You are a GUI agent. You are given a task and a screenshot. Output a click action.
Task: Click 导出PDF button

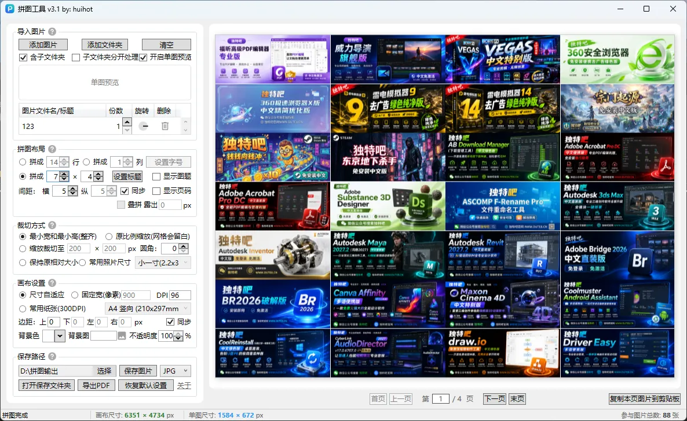click(x=96, y=386)
